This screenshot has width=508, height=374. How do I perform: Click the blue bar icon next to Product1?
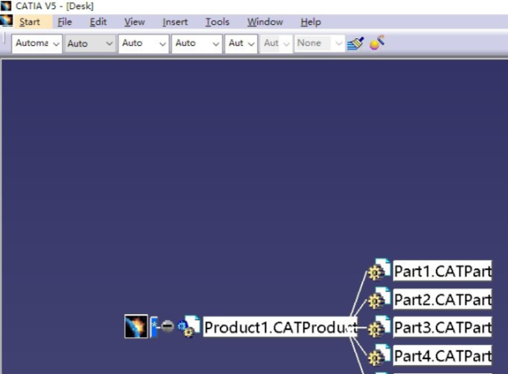[x=154, y=327]
